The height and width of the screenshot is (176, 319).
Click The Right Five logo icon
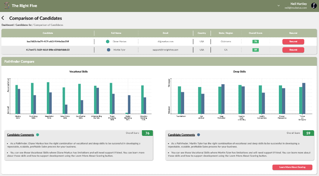pos(7,6)
